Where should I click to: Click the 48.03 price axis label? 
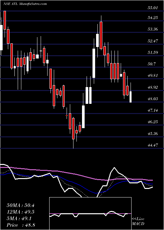coord(153,99)
